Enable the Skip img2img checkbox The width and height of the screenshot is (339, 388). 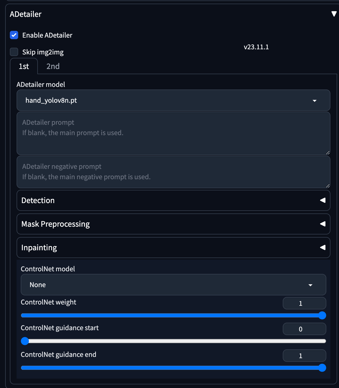[x=14, y=52]
